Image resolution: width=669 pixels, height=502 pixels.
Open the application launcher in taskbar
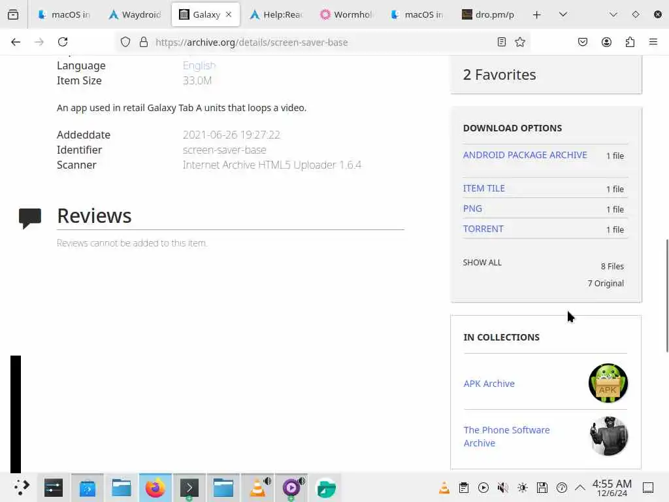(22, 488)
